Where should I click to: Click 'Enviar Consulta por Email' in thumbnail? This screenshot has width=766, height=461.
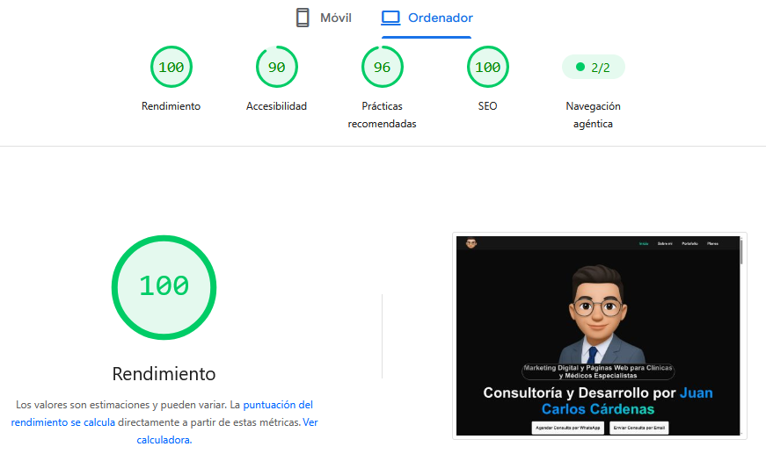point(639,428)
